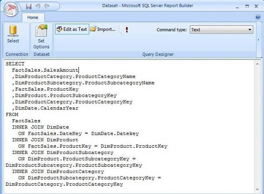Open the Command type dropdown
Screen dimensions: 264x194
point(221,30)
